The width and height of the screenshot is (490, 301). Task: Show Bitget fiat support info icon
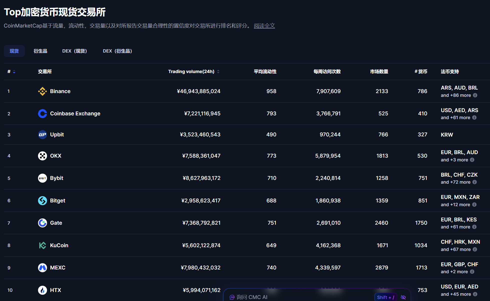pos(474,205)
